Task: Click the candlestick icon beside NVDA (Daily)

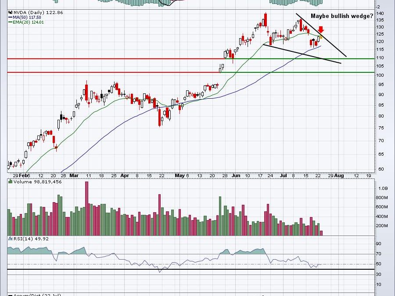Action: (11, 12)
